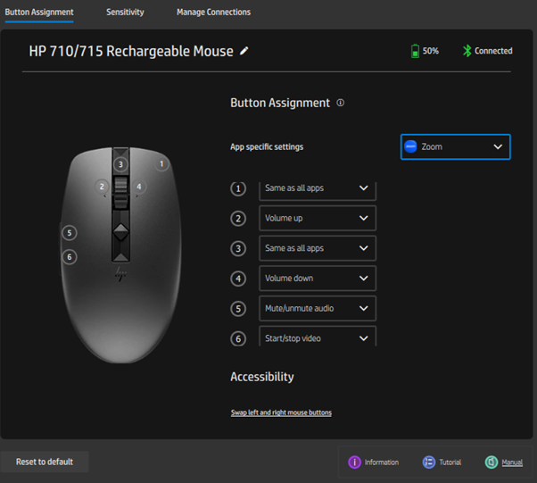Image resolution: width=537 pixels, height=483 pixels.
Task: Select button 4 marker on mouse image
Action: pyautogui.click(x=138, y=187)
